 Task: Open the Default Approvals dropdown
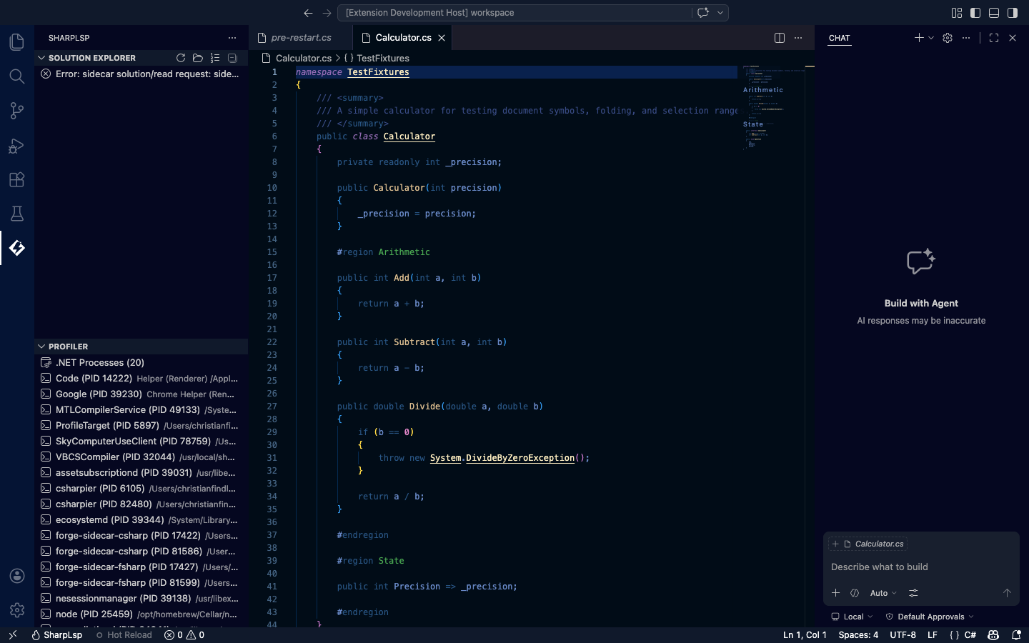930,617
